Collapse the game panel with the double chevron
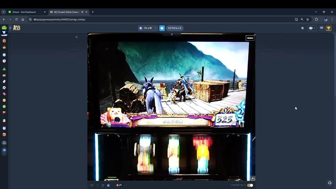The image size is (336, 189). [x=172, y=34]
